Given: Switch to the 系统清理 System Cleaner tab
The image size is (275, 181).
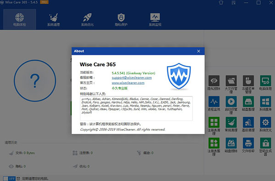Looking at the screenshot, I should click(53, 19).
